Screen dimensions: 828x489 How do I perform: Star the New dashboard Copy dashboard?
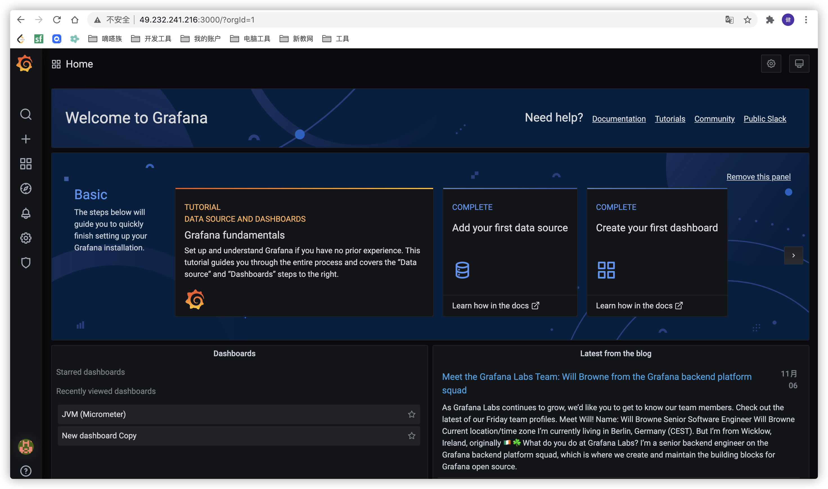tap(412, 436)
